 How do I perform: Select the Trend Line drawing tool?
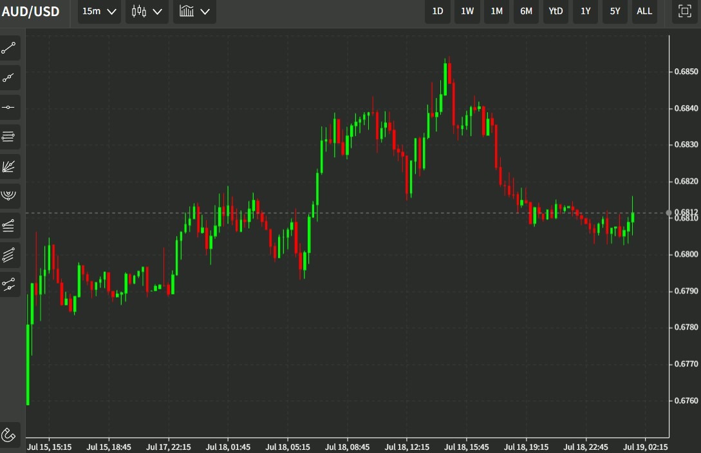9,48
